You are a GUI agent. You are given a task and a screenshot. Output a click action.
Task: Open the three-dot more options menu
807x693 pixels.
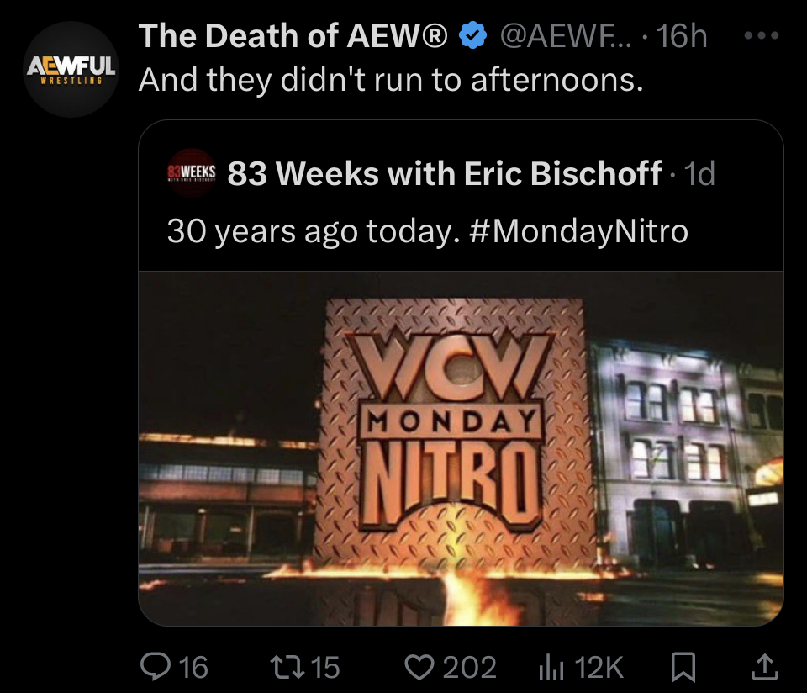tap(762, 35)
